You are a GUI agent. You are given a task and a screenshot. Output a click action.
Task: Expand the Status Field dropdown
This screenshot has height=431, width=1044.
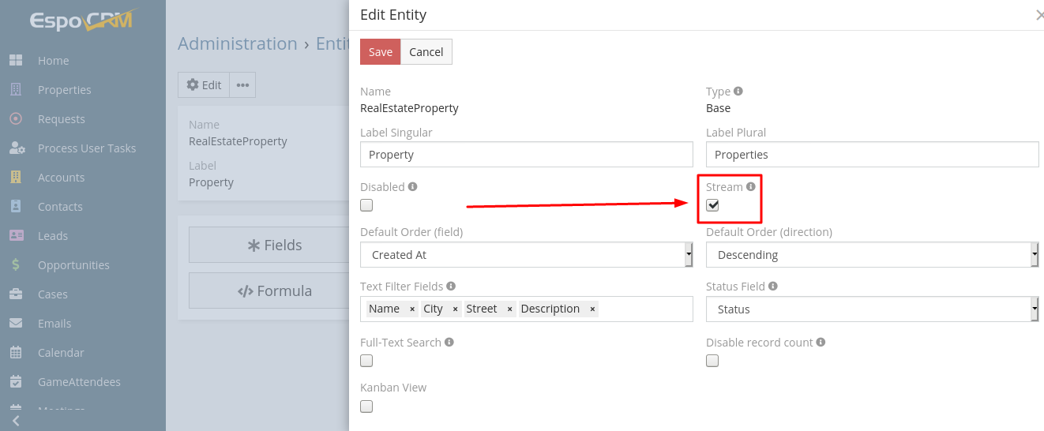(x=873, y=309)
